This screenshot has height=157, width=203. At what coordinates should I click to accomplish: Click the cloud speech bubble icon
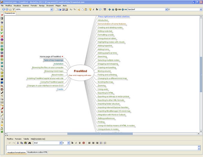[x=100, y=10]
